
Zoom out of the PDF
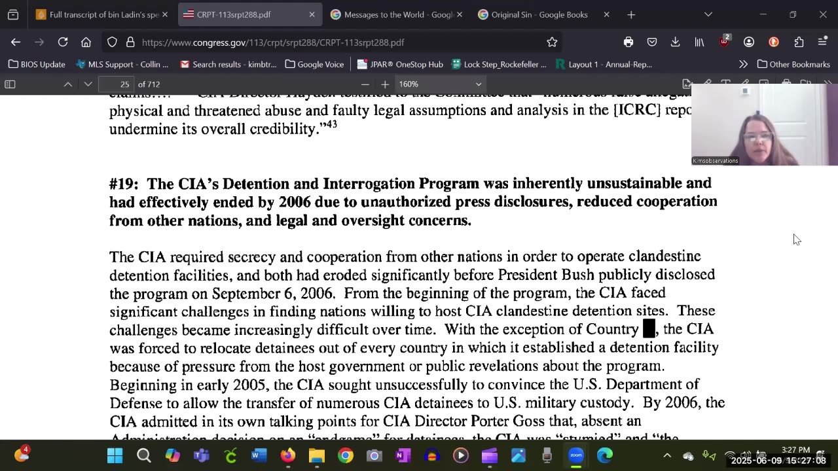(x=365, y=84)
